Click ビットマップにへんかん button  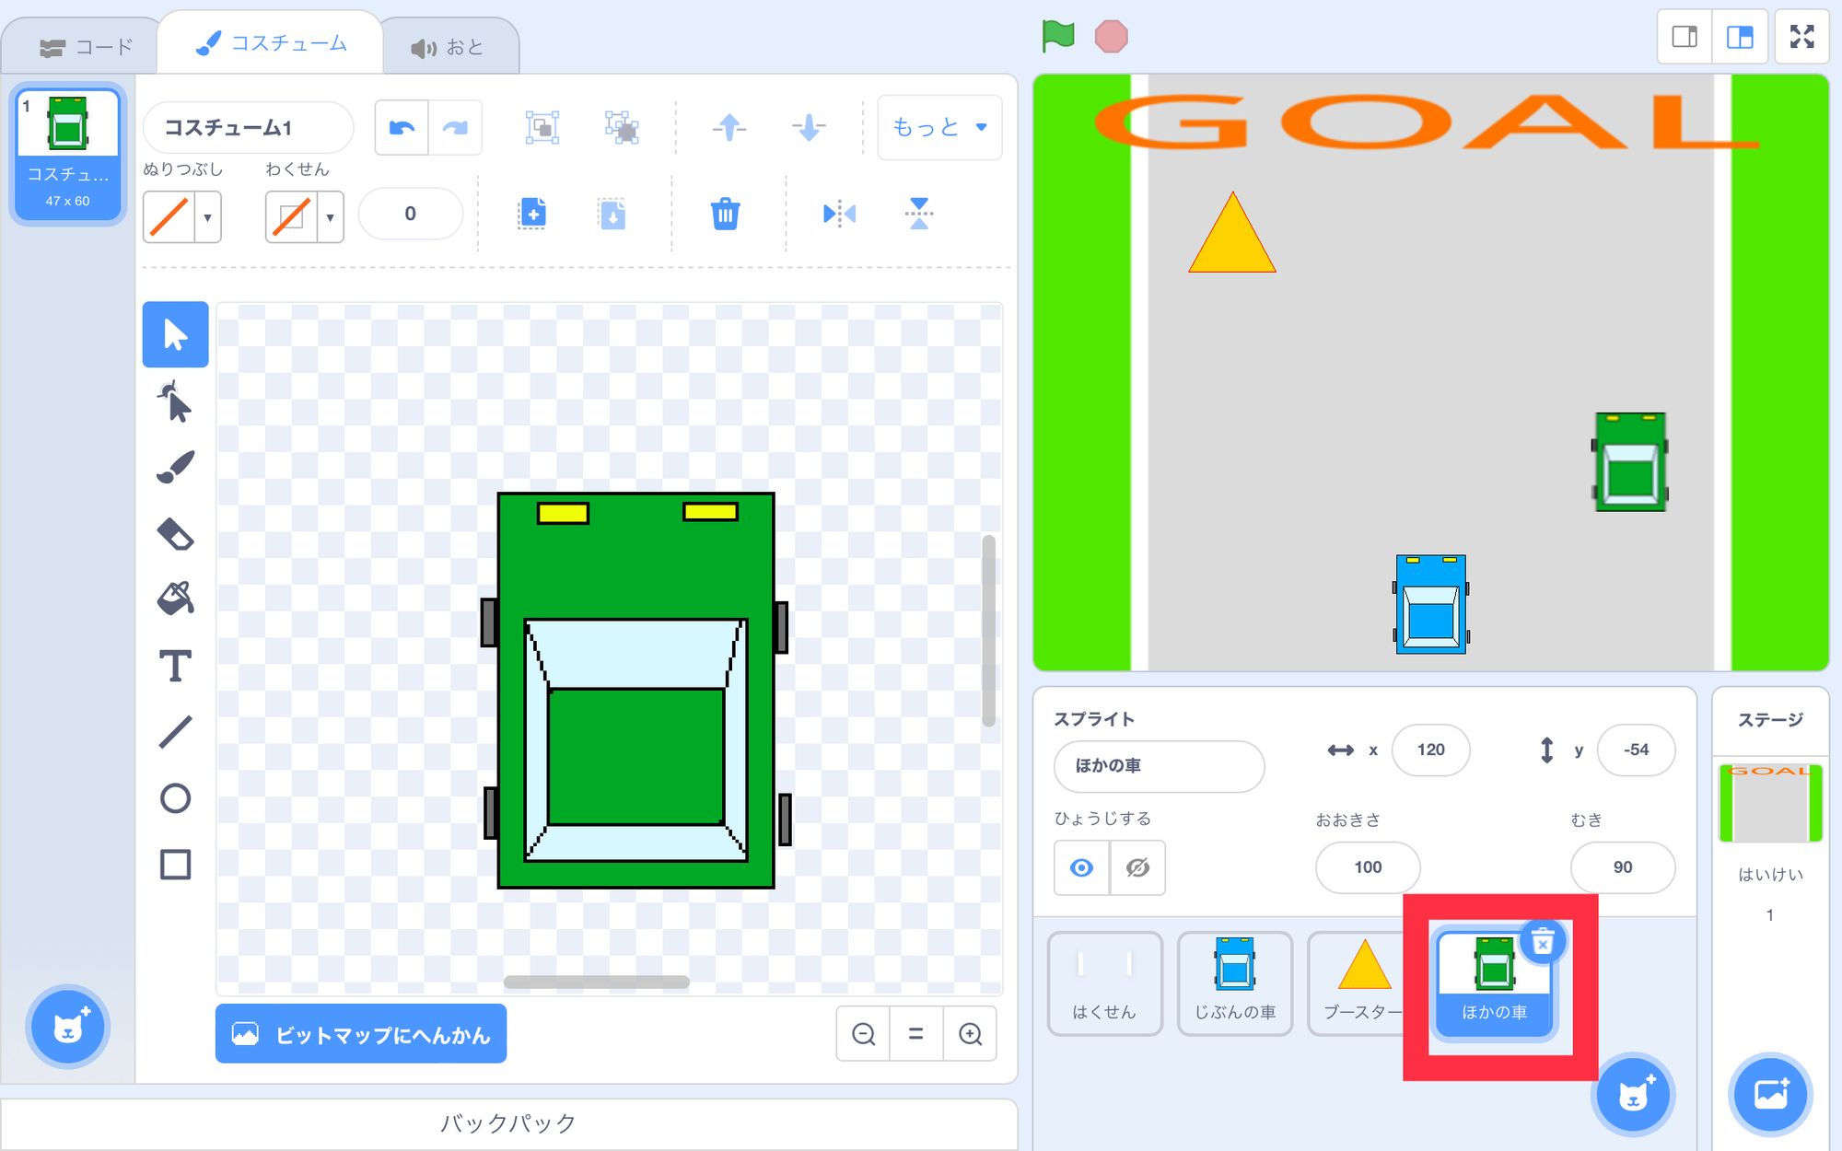(361, 1034)
